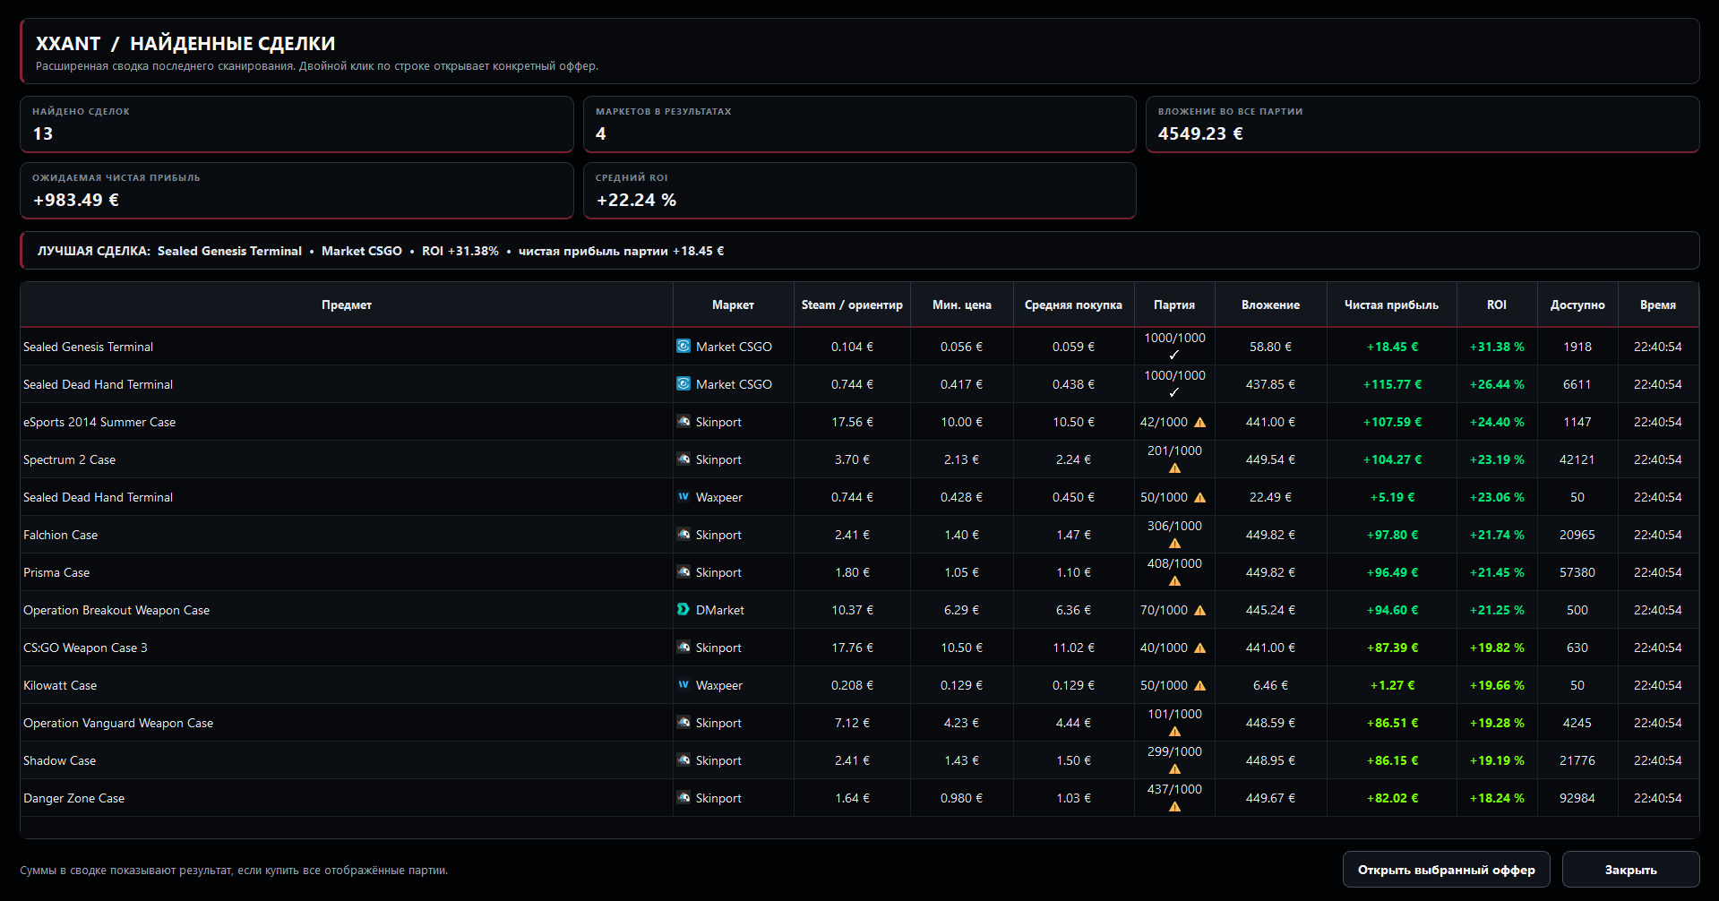This screenshot has height=901, width=1719.
Task: Click the '+983.49 €' expected net profit value
Action: pos(76,200)
